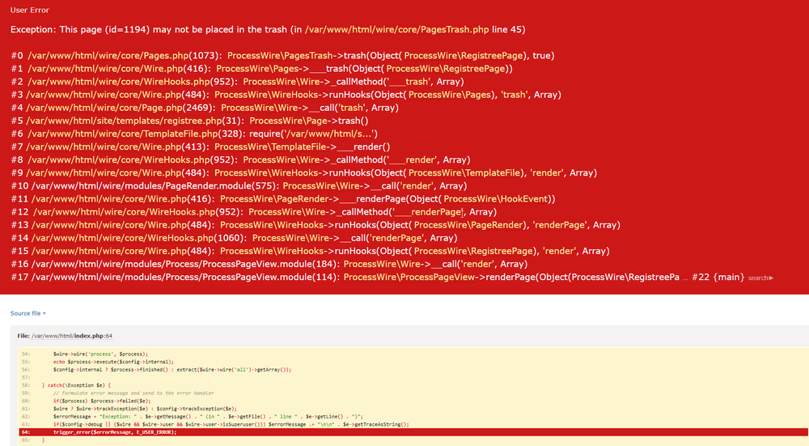Viewport: 809px width, 446px height.
Task: Click the User Error heading
Action: pyautogui.click(x=29, y=10)
